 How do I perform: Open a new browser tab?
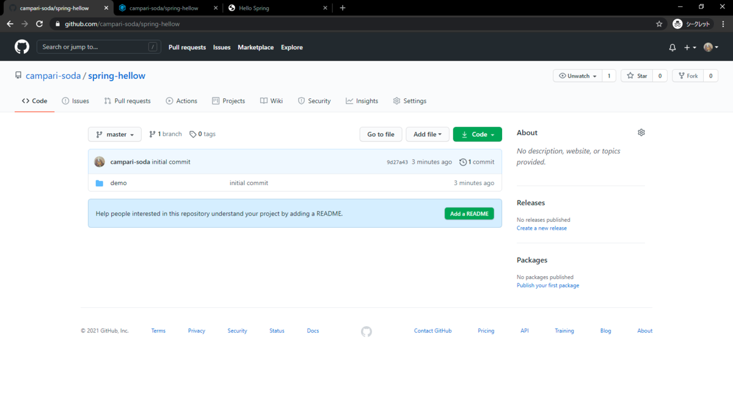pyautogui.click(x=343, y=8)
